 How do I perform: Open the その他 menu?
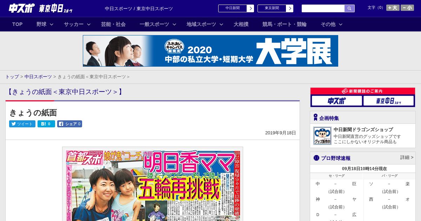pos(328,24)
